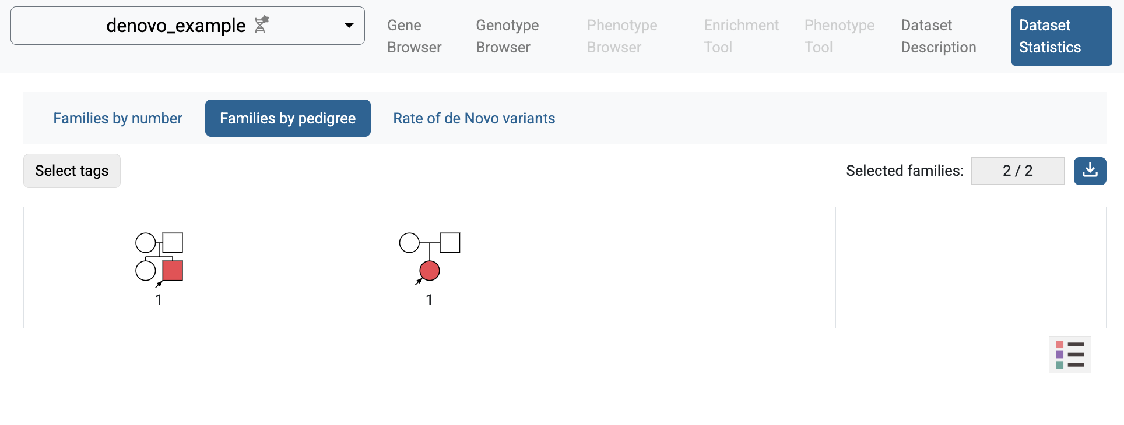Click the DNA study icon beside denovo_example
Image resolution: width=1124 pixels, height=425 pixels.
(x=261, y=25)
